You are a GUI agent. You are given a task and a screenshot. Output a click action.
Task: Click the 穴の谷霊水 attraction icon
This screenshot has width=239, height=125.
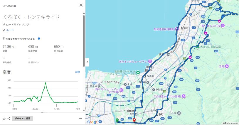184,96
